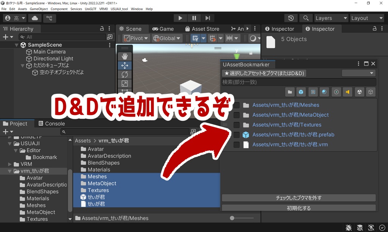
Task: Open the Unity search tool in the top toolbar
Action: coord(305,18)
